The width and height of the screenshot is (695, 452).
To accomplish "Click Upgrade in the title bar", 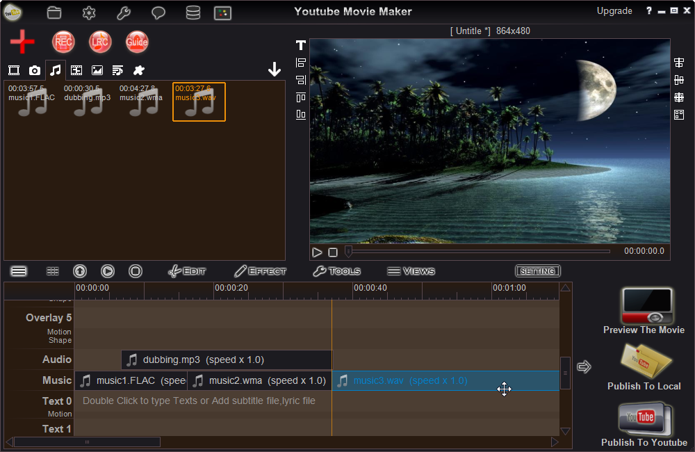I will tap(614, 10).
